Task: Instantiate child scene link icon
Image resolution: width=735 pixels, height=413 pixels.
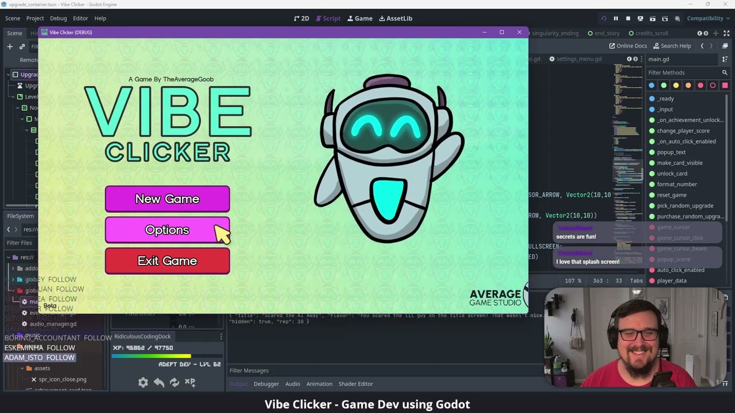Action: click(x=22, y=46)
